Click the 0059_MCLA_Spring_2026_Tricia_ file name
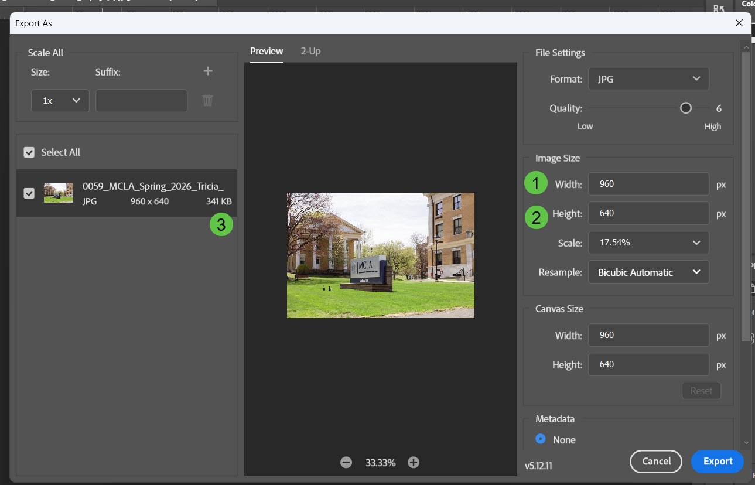 point(153,186)
